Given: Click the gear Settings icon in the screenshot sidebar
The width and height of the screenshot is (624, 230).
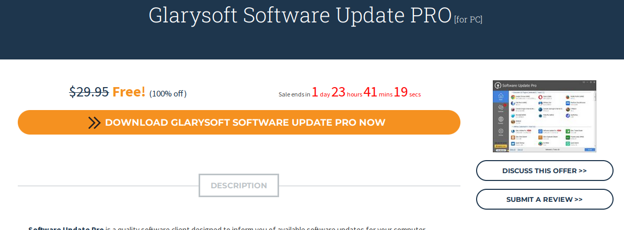Looking at the screenshot, I should click(x=501, y=131).
